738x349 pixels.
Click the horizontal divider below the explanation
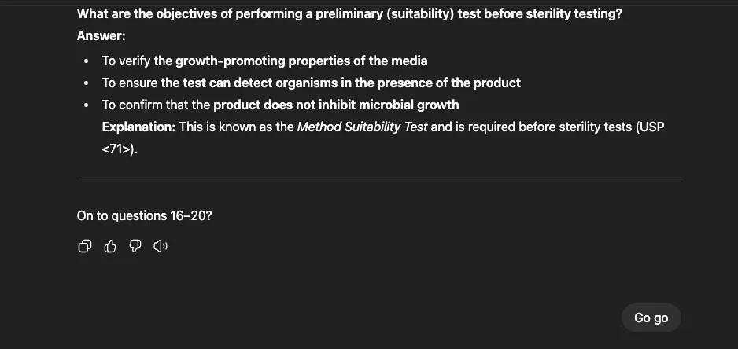pyautogui.click(x=378, y=182)
